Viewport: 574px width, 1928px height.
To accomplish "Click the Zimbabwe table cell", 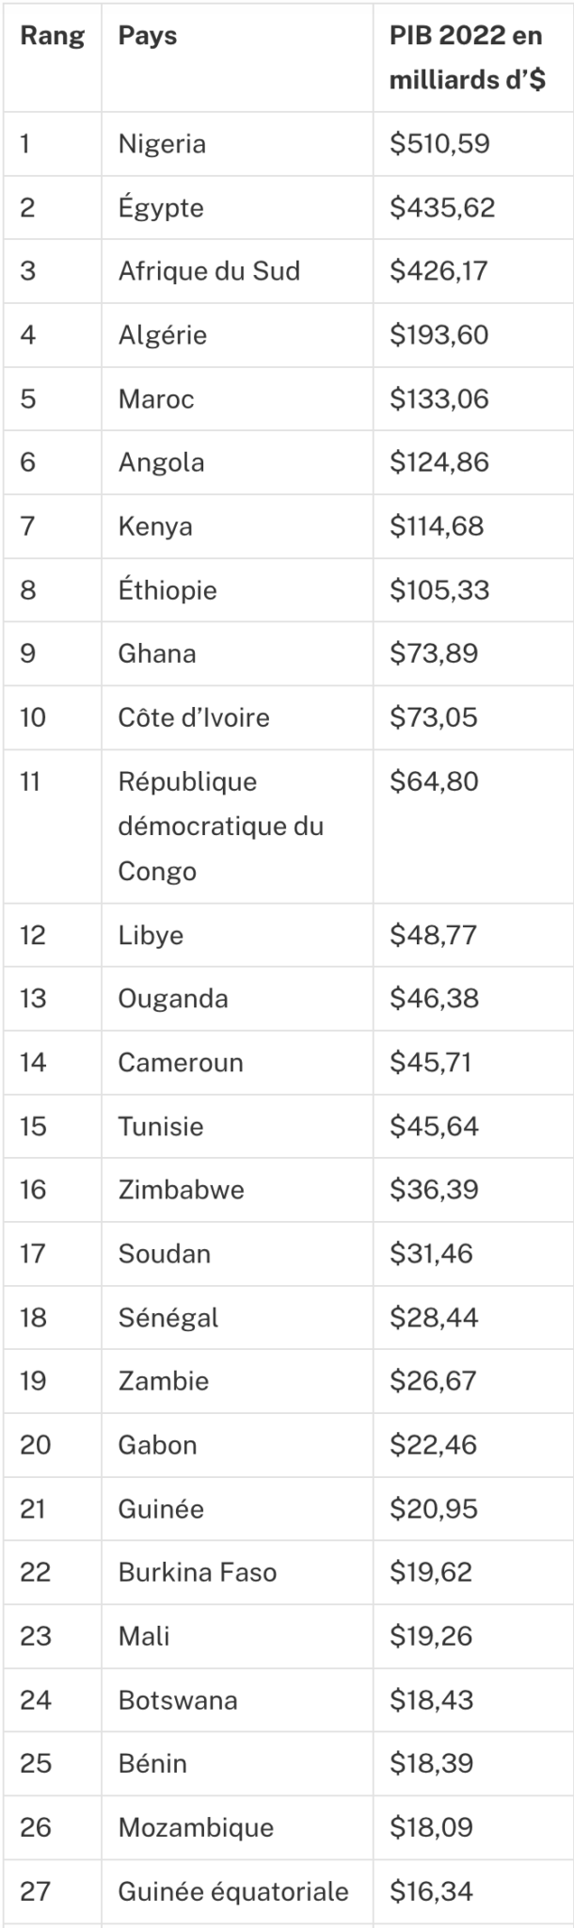I will [x=181, y=1190].
